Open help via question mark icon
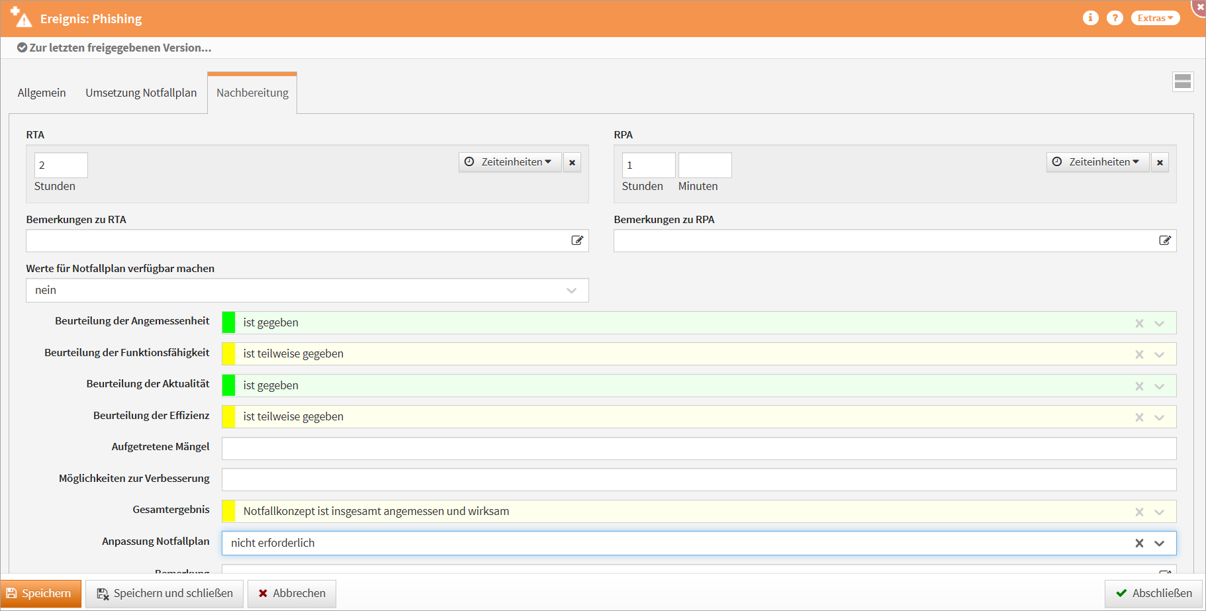1206x611 pixels. point(1115,18)
